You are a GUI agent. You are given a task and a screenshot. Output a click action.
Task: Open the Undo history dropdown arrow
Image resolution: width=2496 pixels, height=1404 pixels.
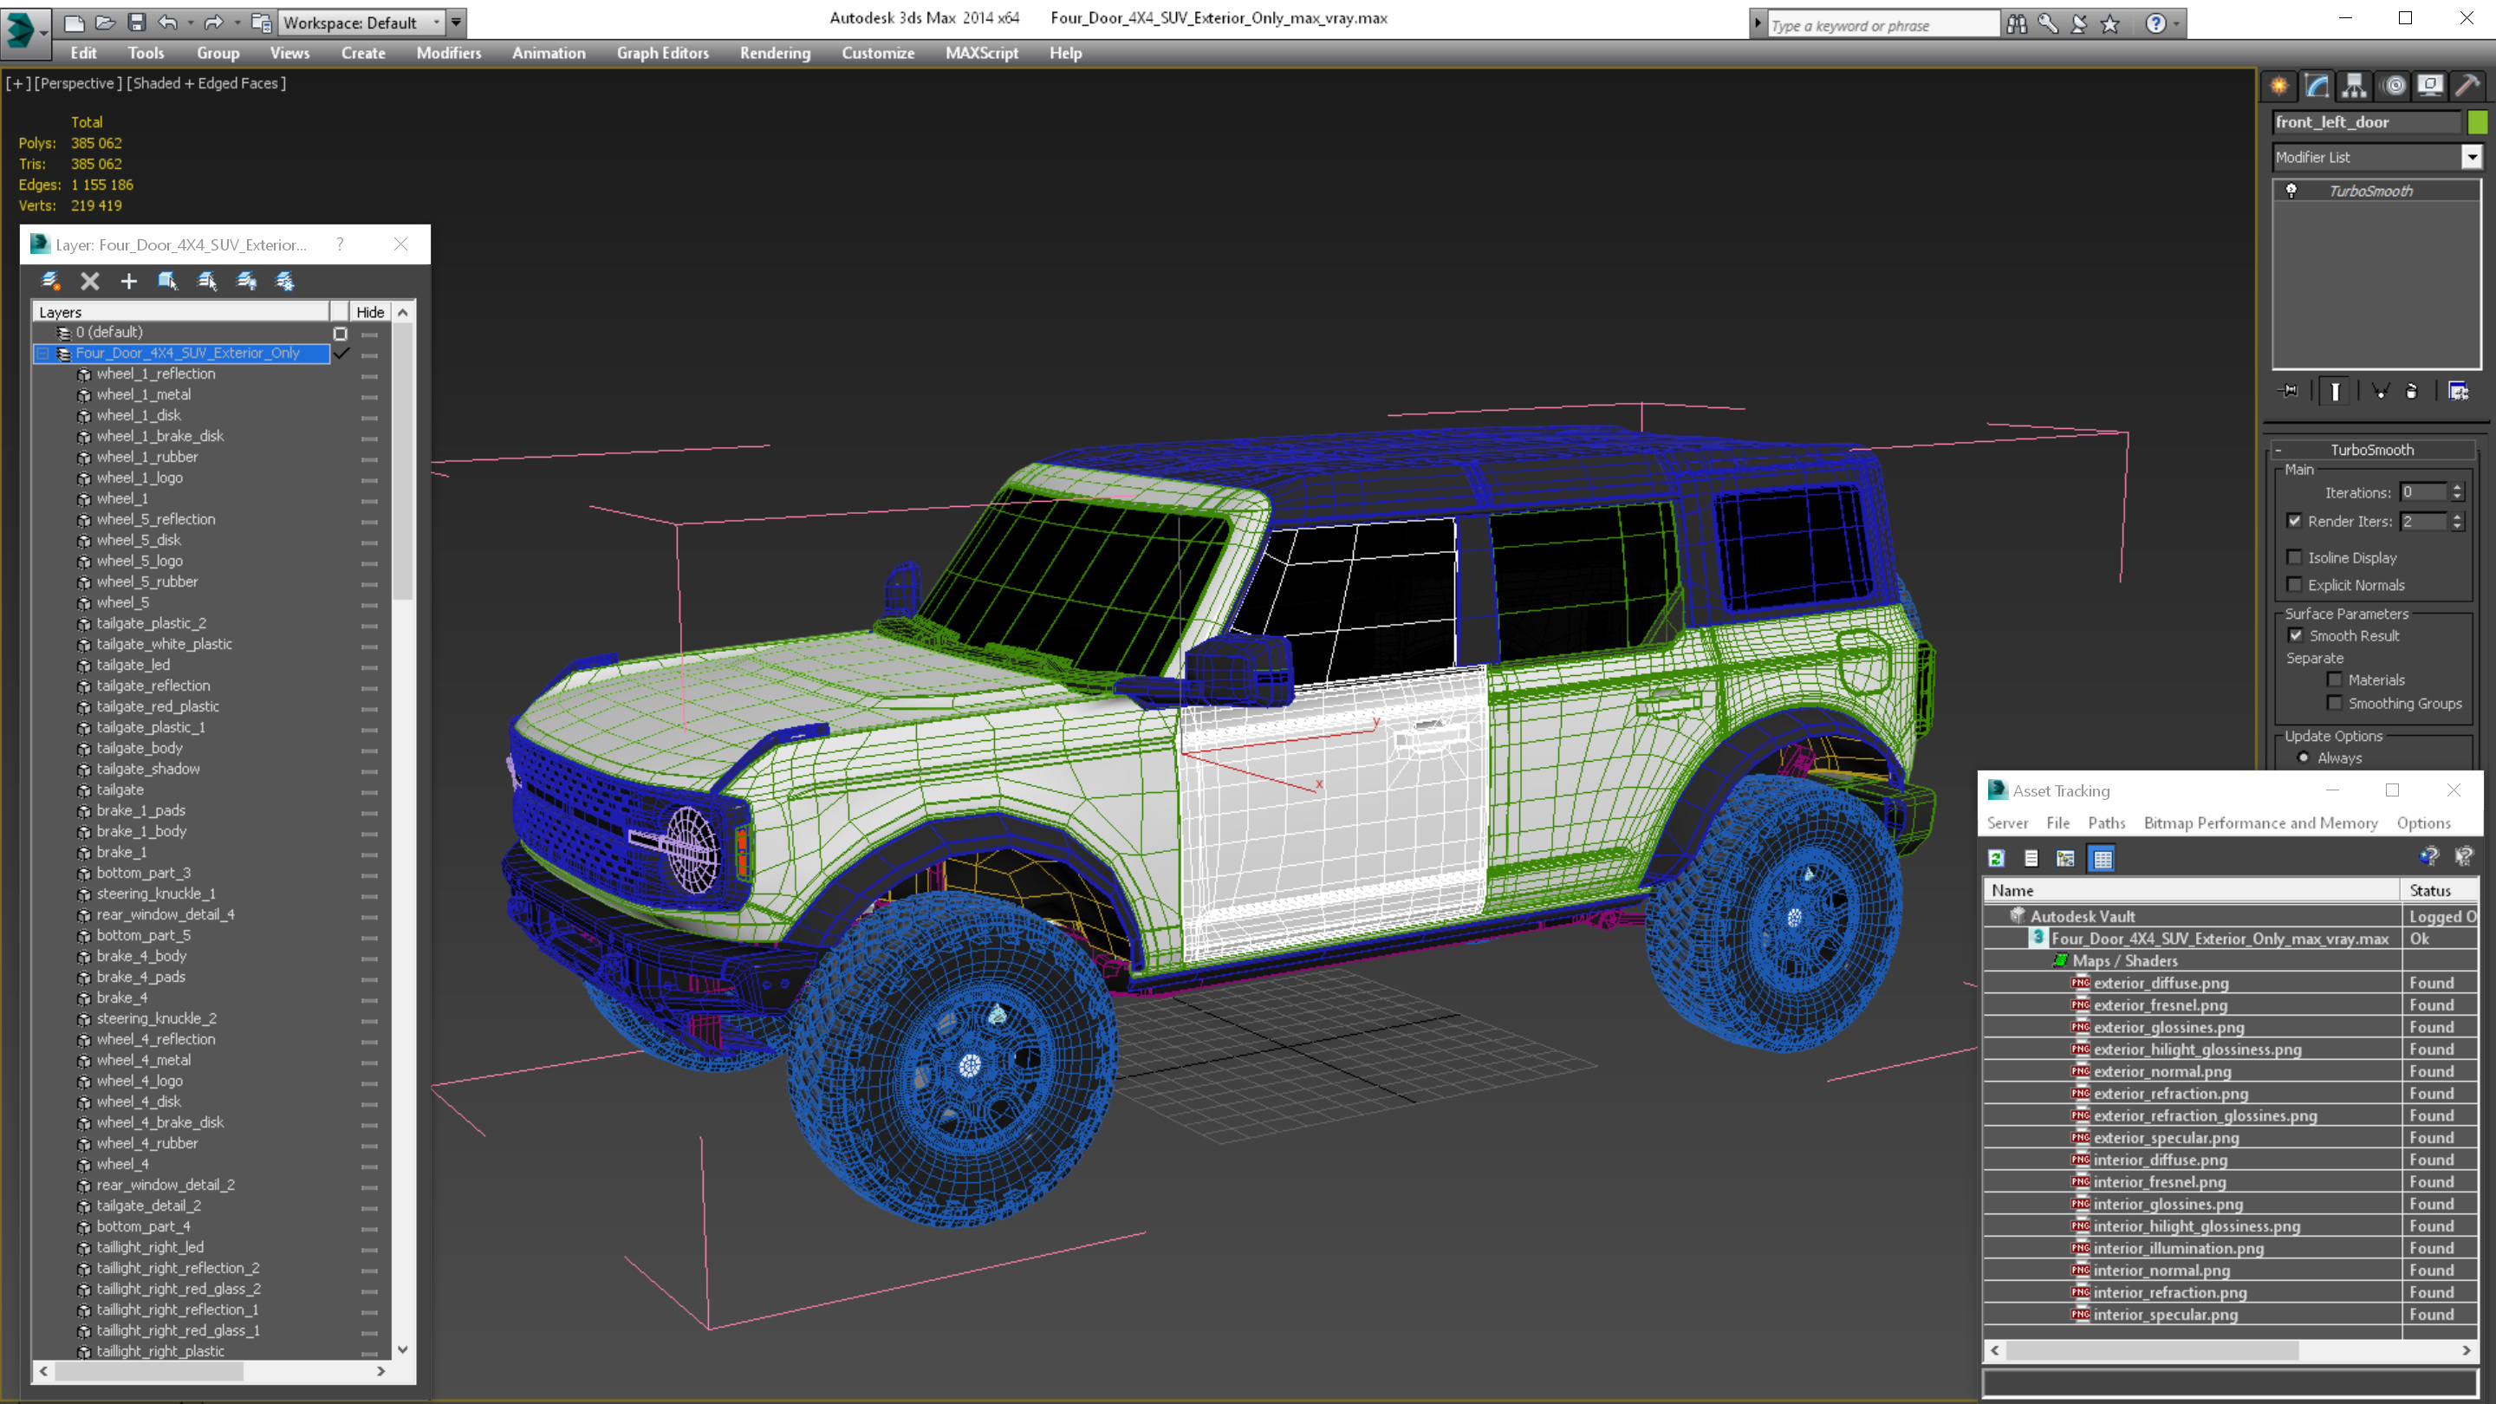[191, 23]
